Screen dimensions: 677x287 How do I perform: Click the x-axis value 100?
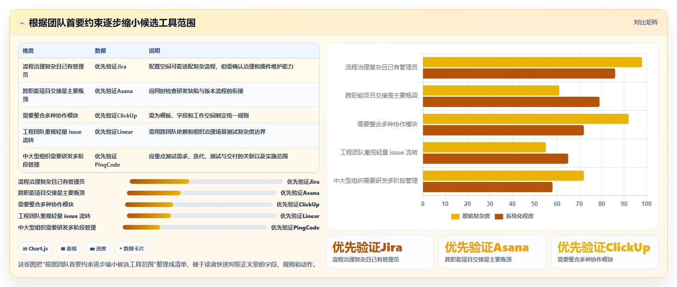pos(646,204)
